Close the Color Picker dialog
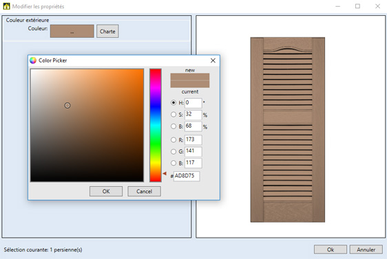387x259 pixels. [x=213, y=60]
